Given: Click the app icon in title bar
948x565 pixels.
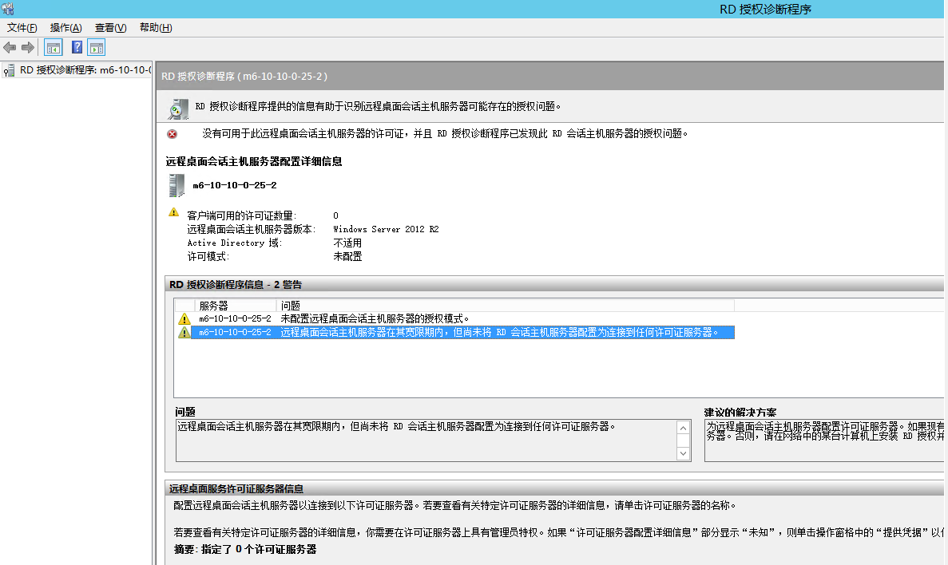Looking at the screenshot, I should [x=8, y=9].
